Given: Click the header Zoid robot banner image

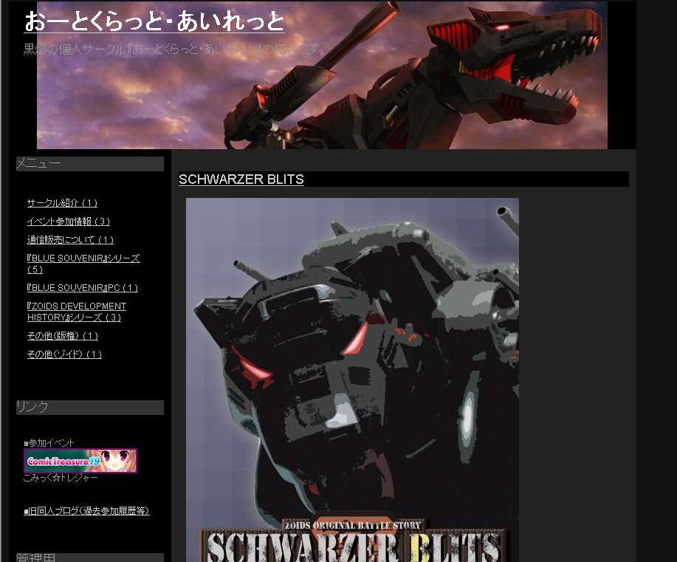Looking at the screenshot, I should (x=322, y=75).
